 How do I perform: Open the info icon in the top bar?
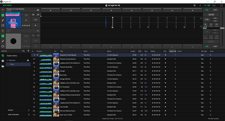(200, 6)
